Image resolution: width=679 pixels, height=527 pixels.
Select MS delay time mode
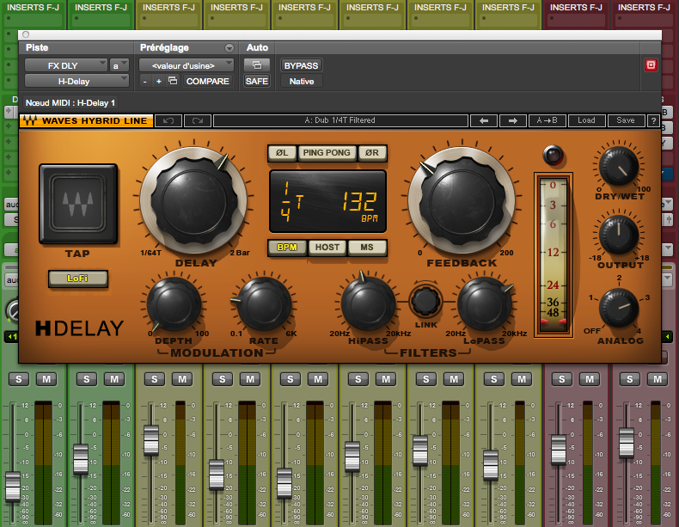367,248
